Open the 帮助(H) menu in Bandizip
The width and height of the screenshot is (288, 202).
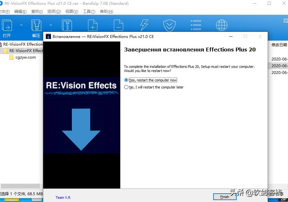[x=106, y=12]
